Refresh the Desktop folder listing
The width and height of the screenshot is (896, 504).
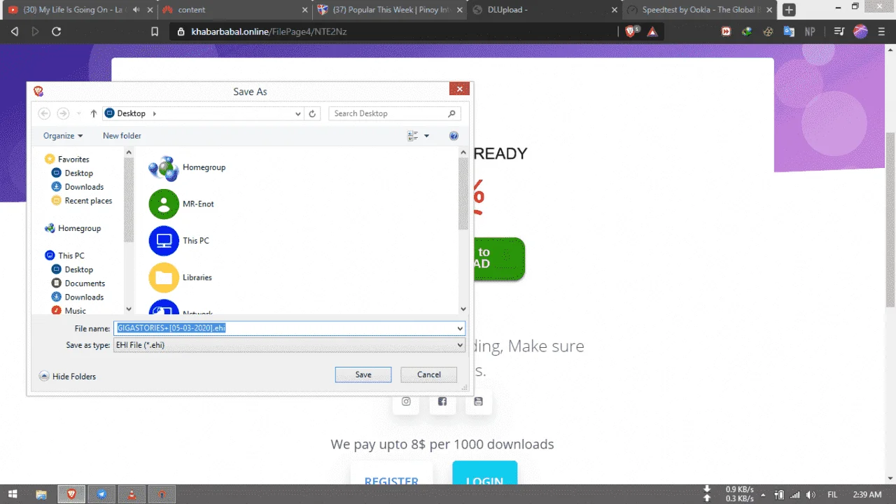(x=313, y=113)
